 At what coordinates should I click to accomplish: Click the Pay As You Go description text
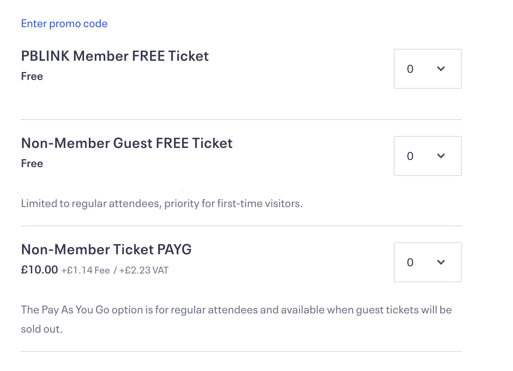pyautogui.click(x=236, y=310)
